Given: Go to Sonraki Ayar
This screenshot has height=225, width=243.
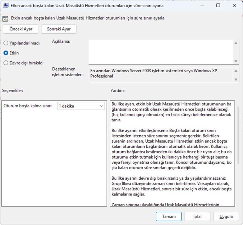Looking at the screenshot, I should 59,29.
